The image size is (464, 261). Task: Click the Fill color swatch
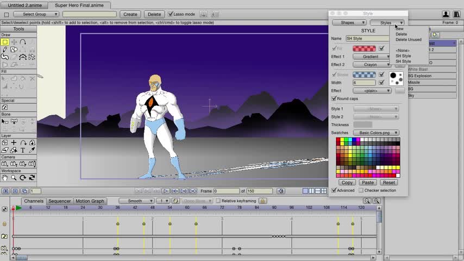(x=364, y=48)
